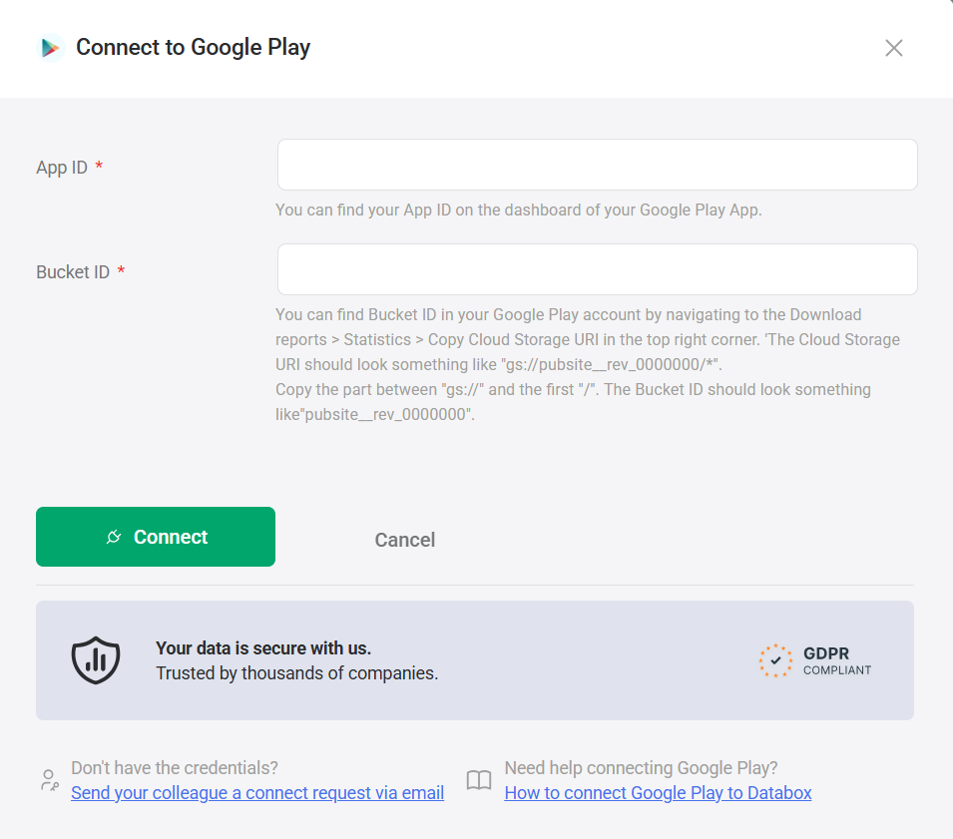Click the App ID label

[x=62, y=167]
